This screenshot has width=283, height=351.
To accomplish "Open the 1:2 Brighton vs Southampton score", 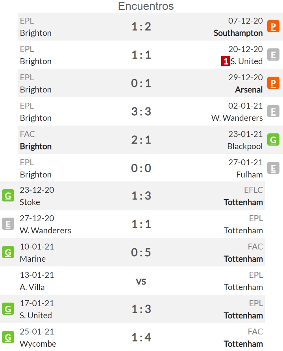I will [141, 27].
